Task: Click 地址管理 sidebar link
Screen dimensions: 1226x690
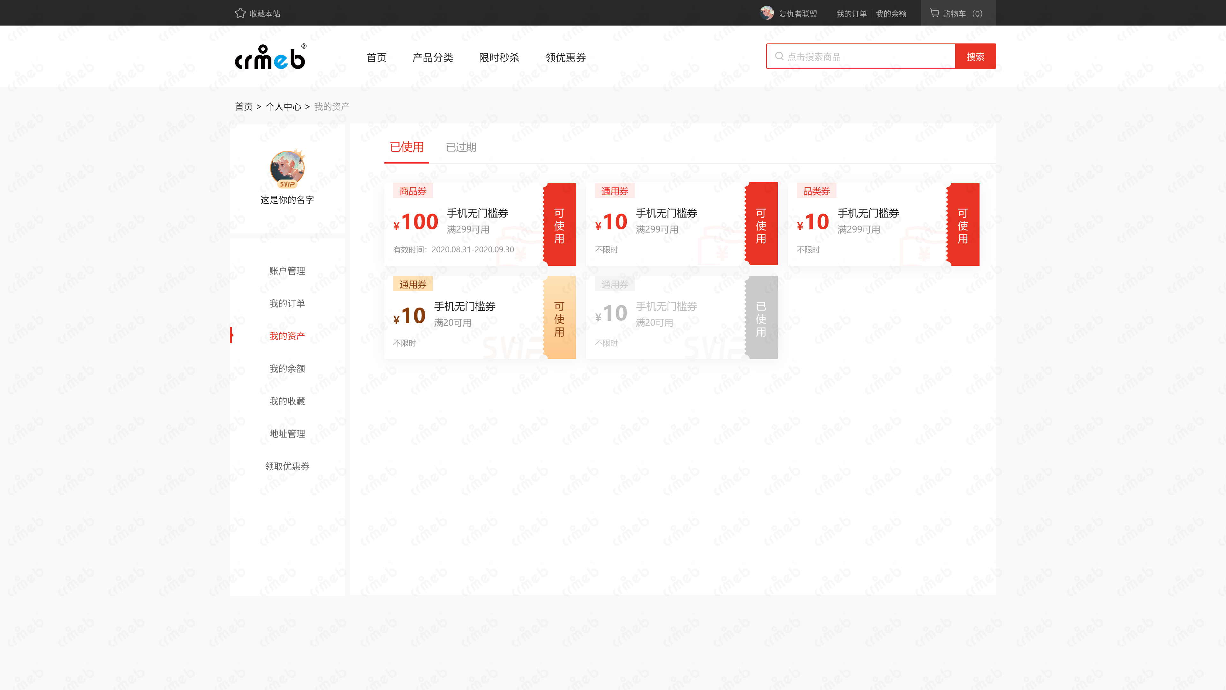Action: (287, 434)
